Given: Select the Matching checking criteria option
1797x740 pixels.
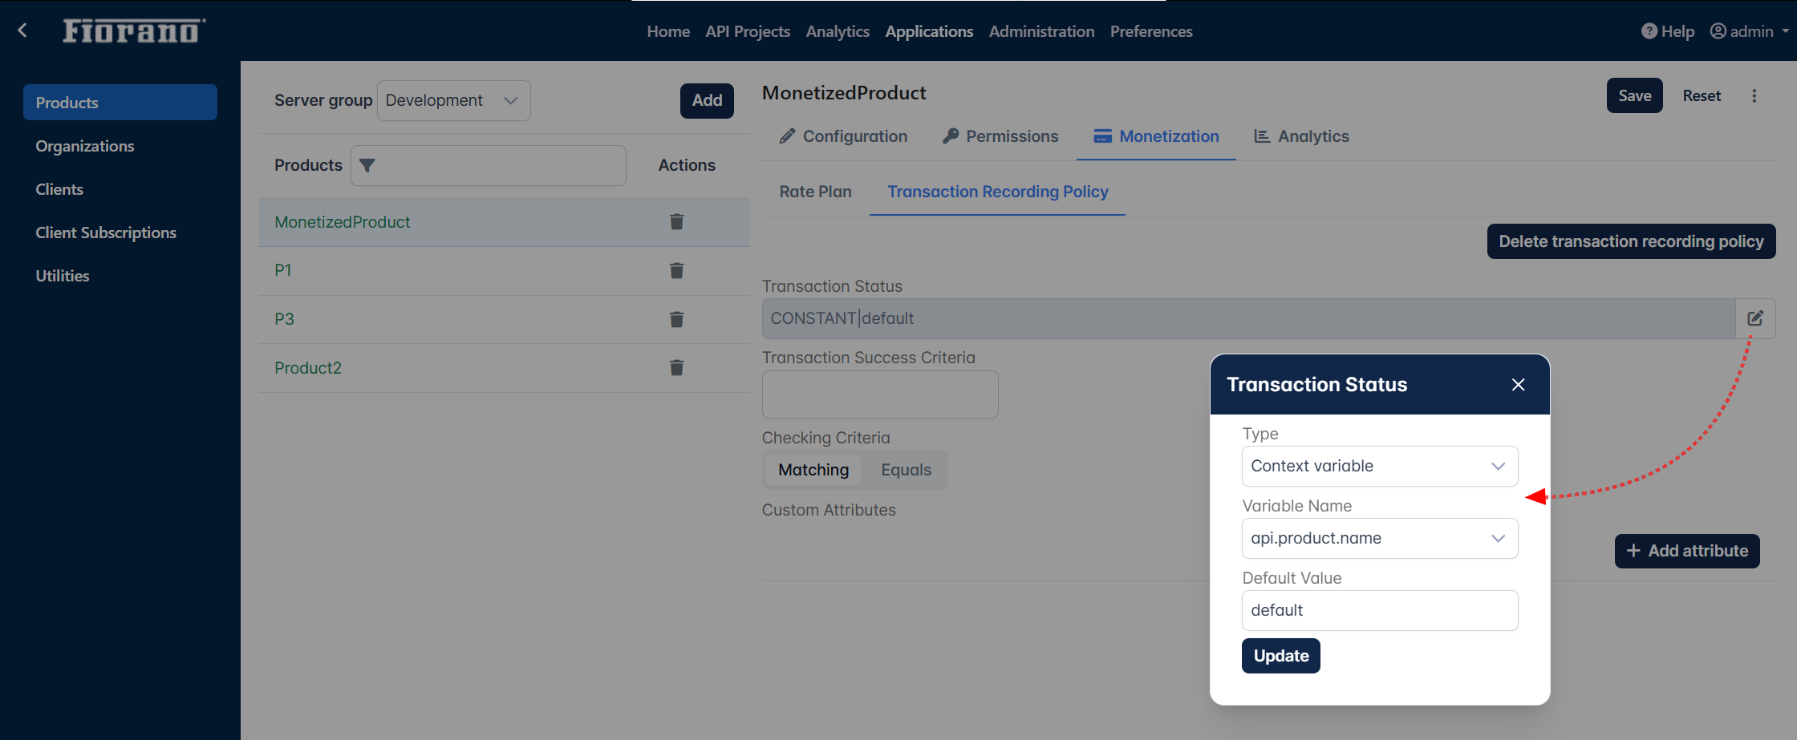Looking at the screenshot, I should (813, 470).
